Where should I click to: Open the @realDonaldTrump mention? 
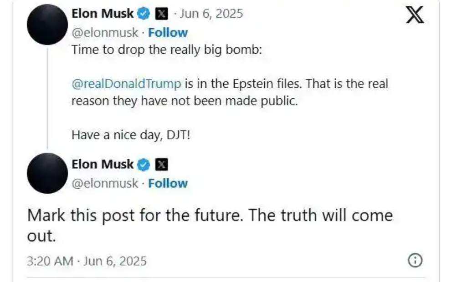coord(126,84)
